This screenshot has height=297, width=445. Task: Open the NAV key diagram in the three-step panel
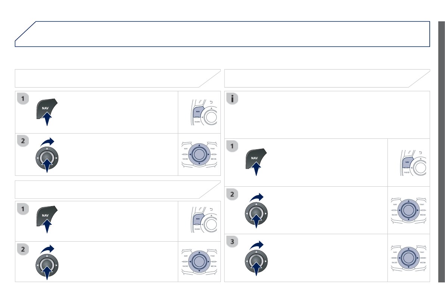(409, 162)
